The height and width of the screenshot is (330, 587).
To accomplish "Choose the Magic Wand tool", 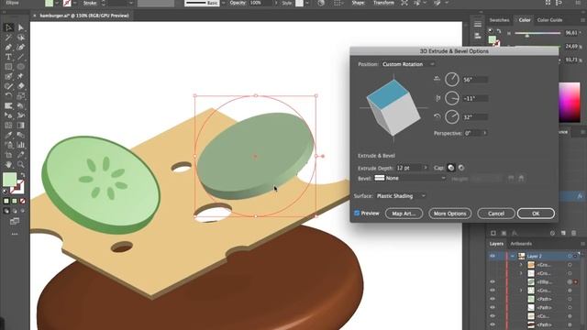I will (x=8, y=38).
